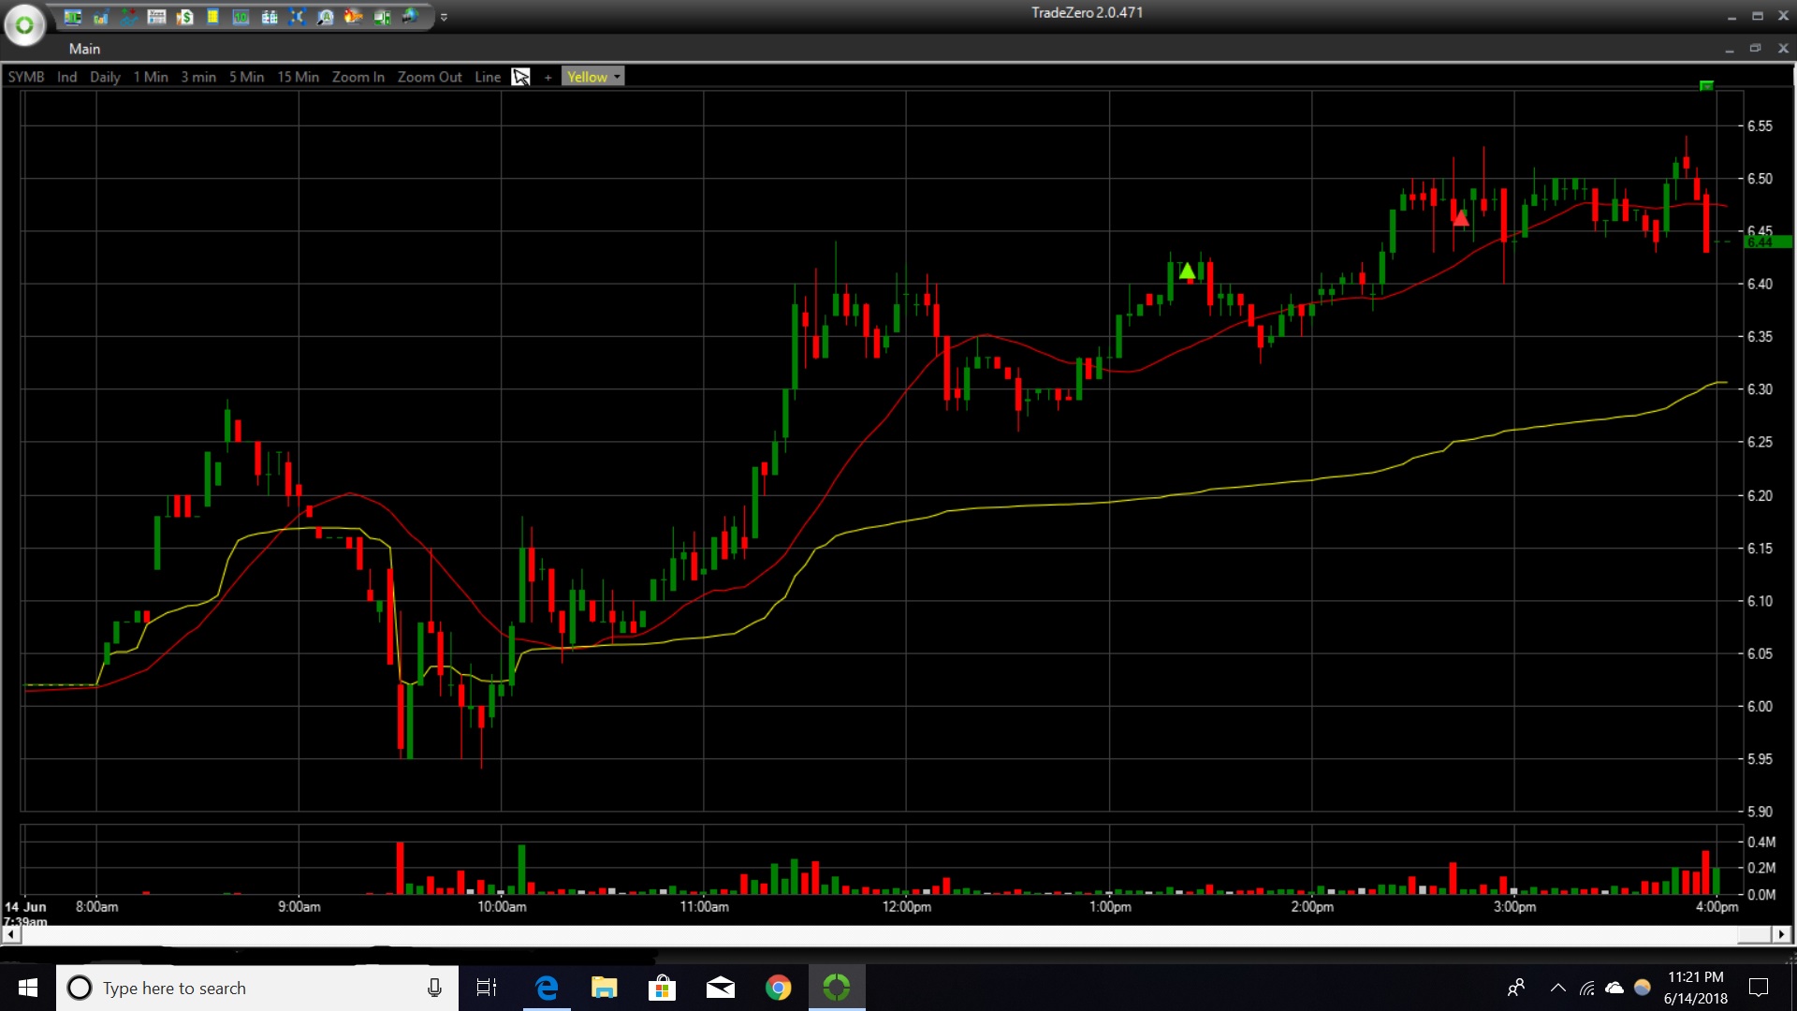The image size is (1797, 1011).
Task: Switch chart to 5 Min interval
Action: point(246,77)
